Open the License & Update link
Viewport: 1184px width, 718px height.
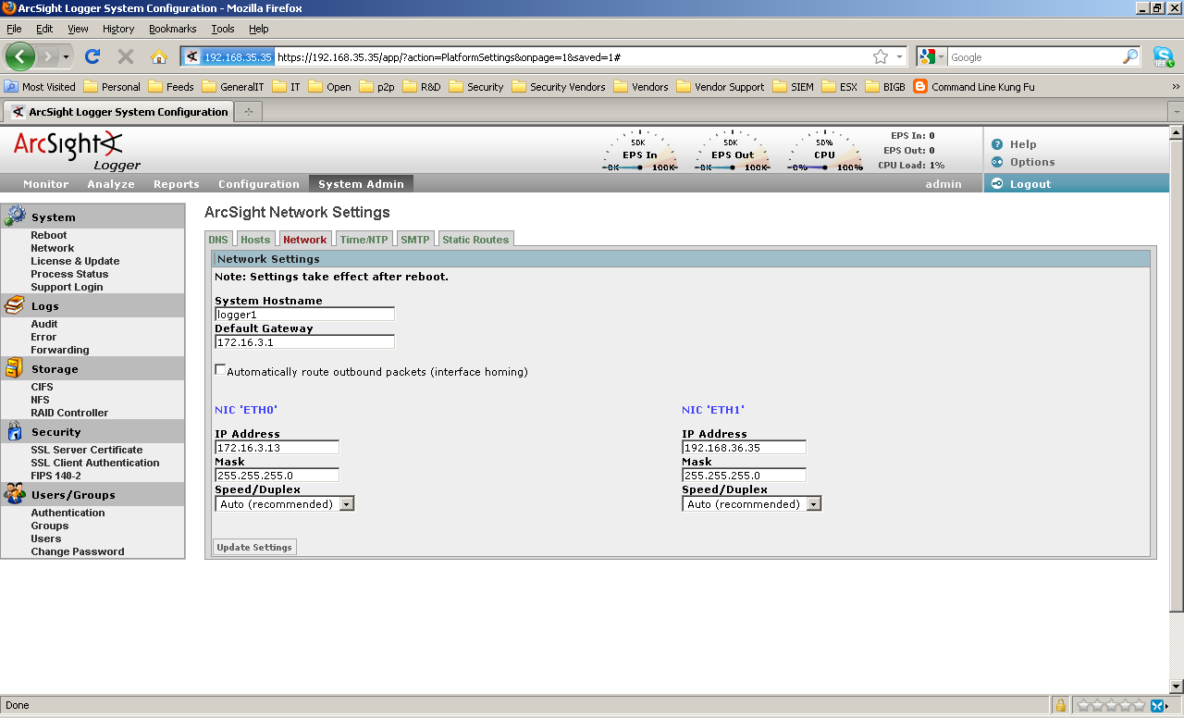pos(75,261)
